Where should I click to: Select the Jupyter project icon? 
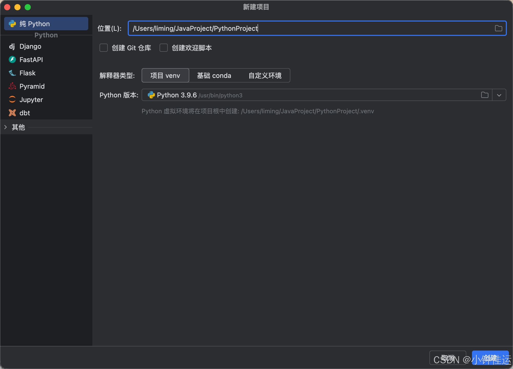(12, 100)
